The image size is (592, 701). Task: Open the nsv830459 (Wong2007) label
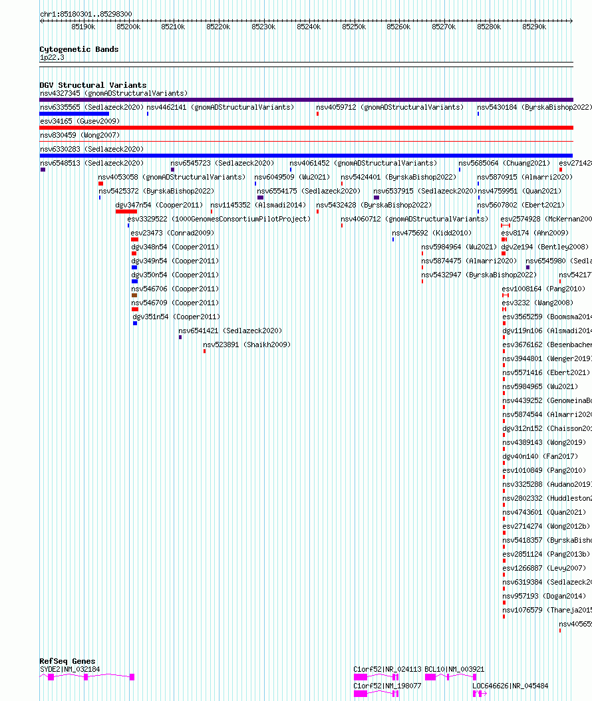click(80, 135)
